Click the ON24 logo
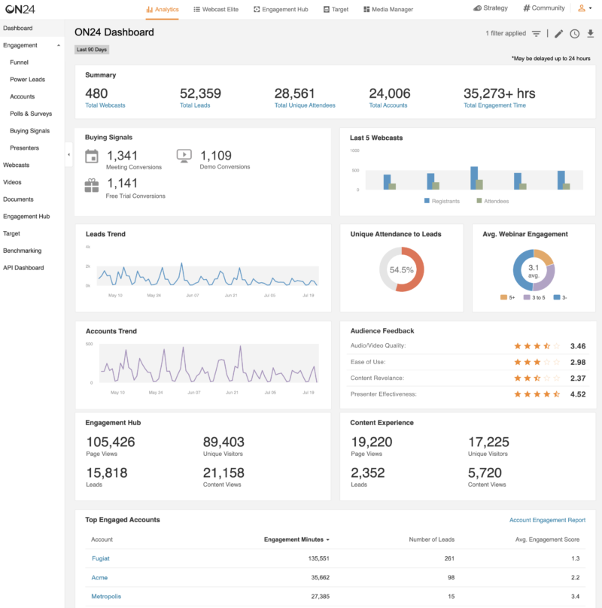 coord(20,9)
